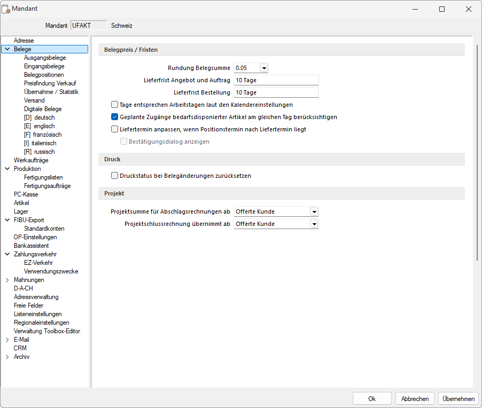Enable Liefertermin anpassen checkbox

click(114, 129)
